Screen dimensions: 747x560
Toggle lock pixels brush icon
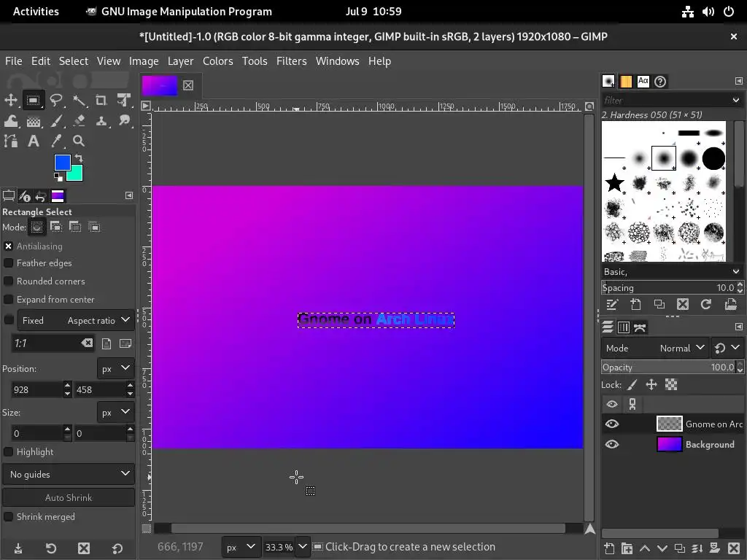(x=632, y=385)
